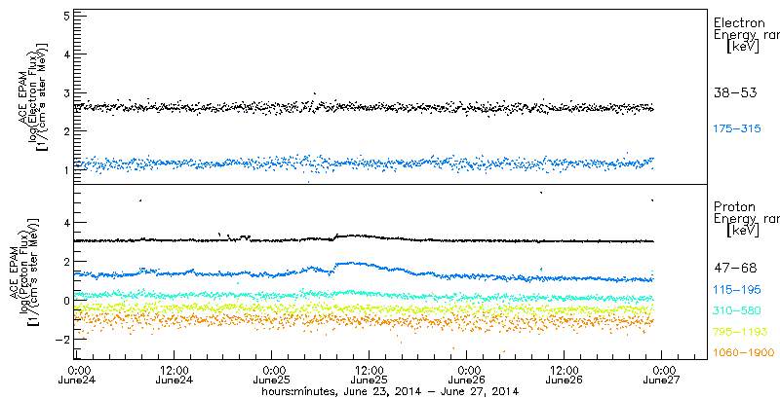Click the 12:00 June25 axis label
780x399 pixels.
pyautogui.click(x=370, y=376)
